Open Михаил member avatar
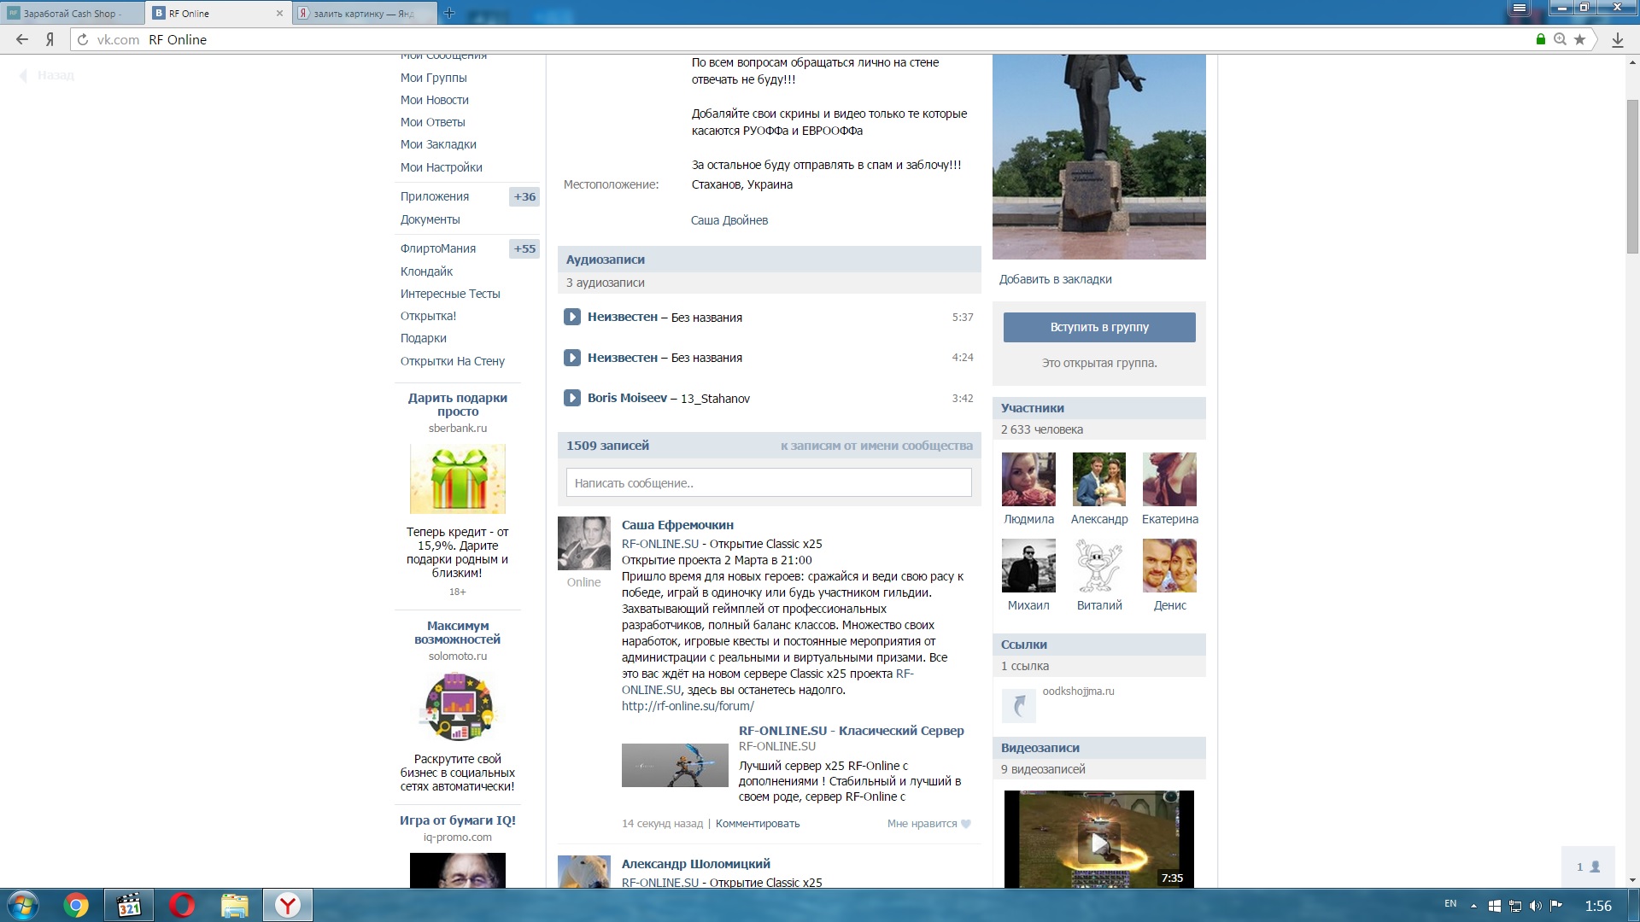 [1028, 565]
